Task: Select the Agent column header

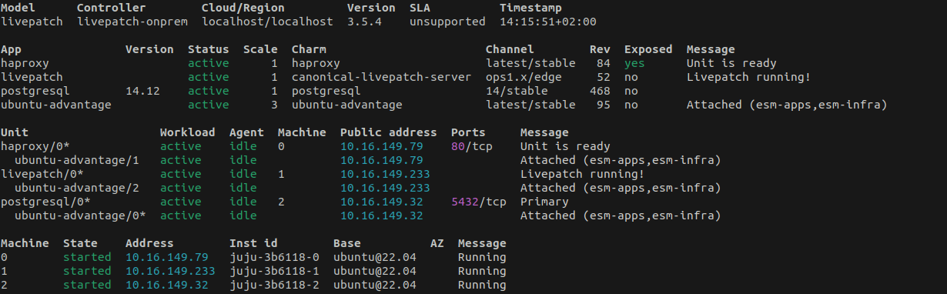Action: (x=246, y=132)
